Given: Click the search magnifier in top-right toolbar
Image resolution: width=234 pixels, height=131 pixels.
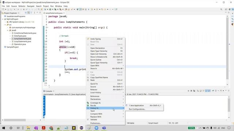Looking at the screenshot, I should [x=221, y=9].
